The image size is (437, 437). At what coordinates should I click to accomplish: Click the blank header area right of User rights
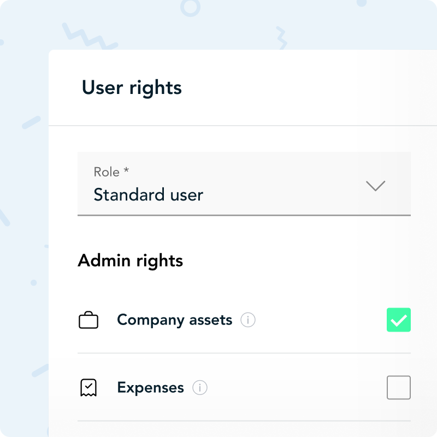pyautogui.click(x=306, y=88)
